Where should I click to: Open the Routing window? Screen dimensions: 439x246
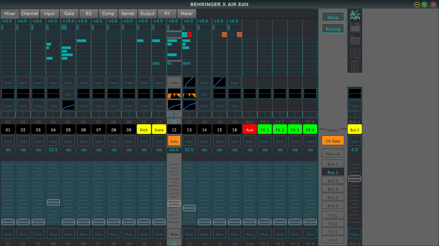[333, 29]
